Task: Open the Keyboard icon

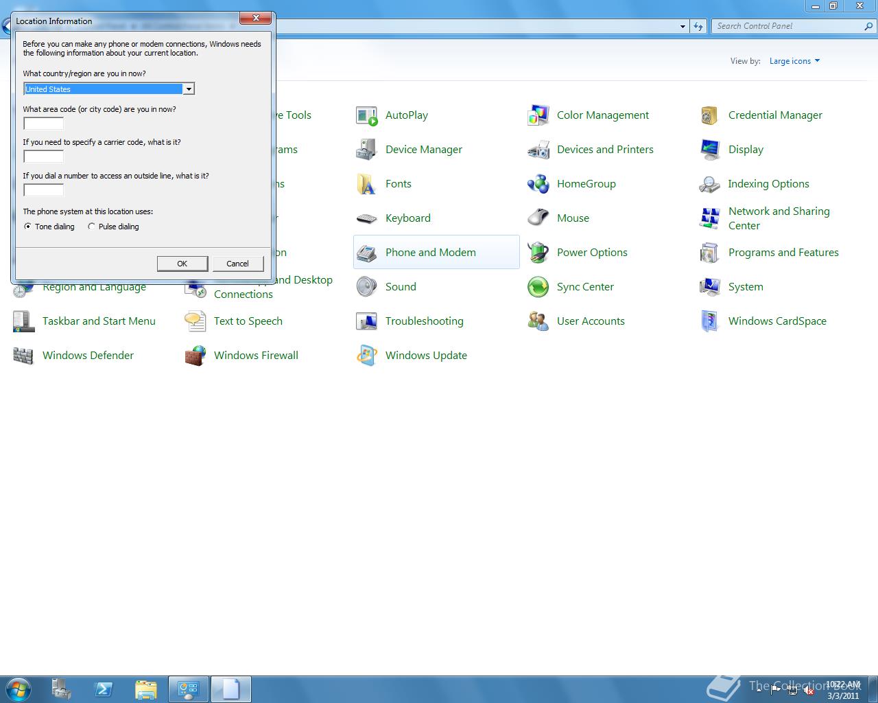Action: [x=367, y=218]
